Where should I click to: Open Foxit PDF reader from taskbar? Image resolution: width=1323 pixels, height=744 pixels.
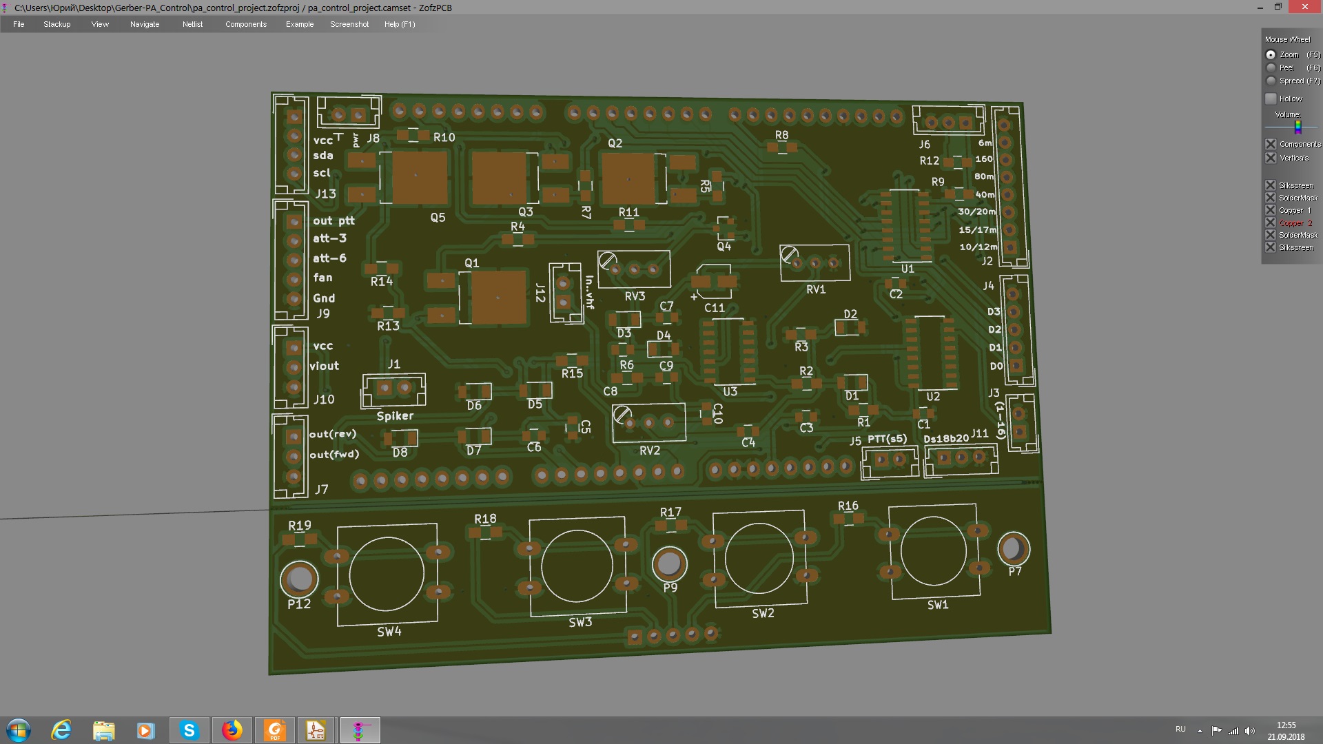[x=274, y=730]
